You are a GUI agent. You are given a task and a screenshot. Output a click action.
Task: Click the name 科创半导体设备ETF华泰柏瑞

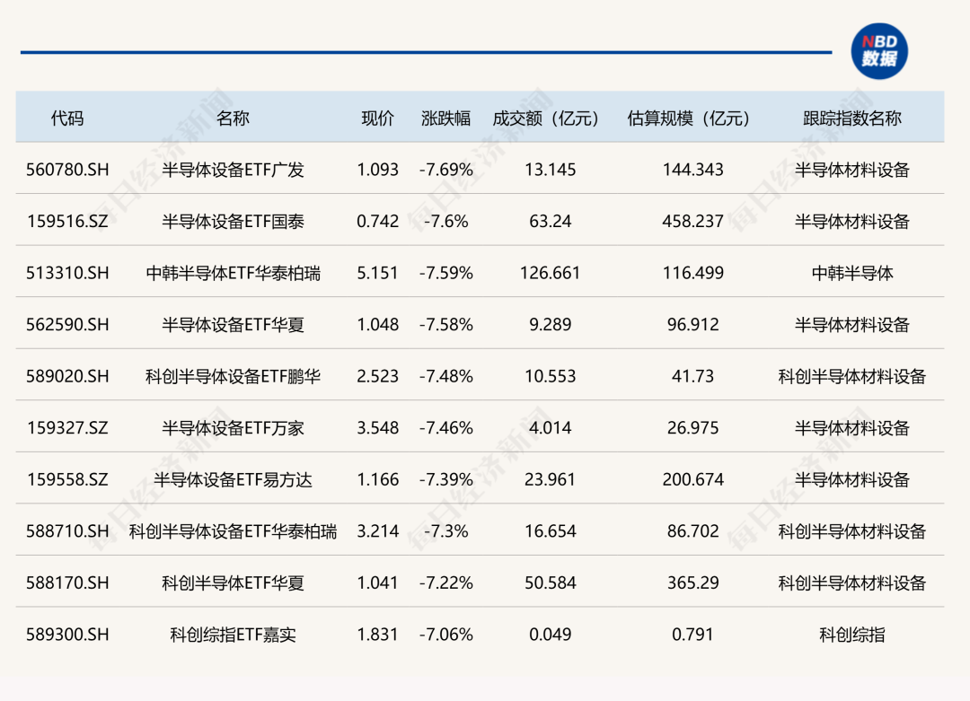point(233,531)
